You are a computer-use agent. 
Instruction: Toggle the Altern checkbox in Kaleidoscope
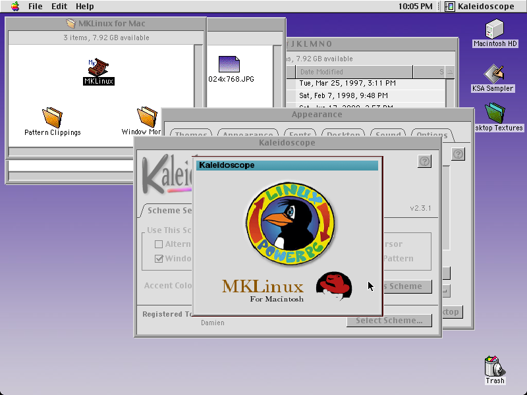(x=159, y=244)
